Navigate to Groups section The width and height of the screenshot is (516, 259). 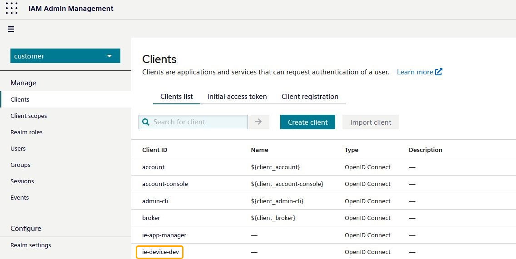pos(20,165)
